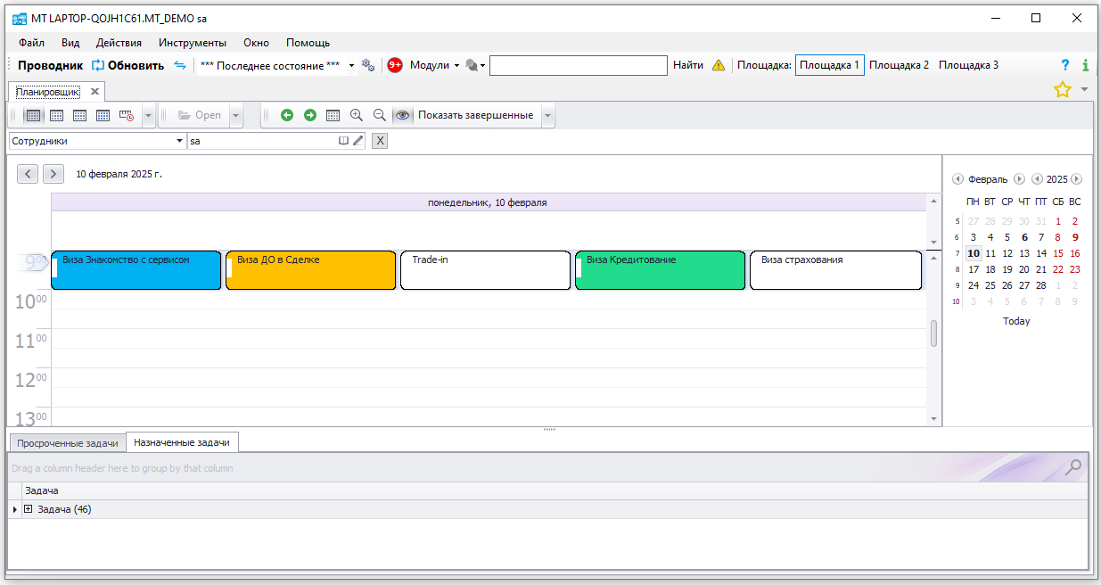1101x585 pixels.
Task: Click the yellow warning triangle icon
Action: point(719,65)
